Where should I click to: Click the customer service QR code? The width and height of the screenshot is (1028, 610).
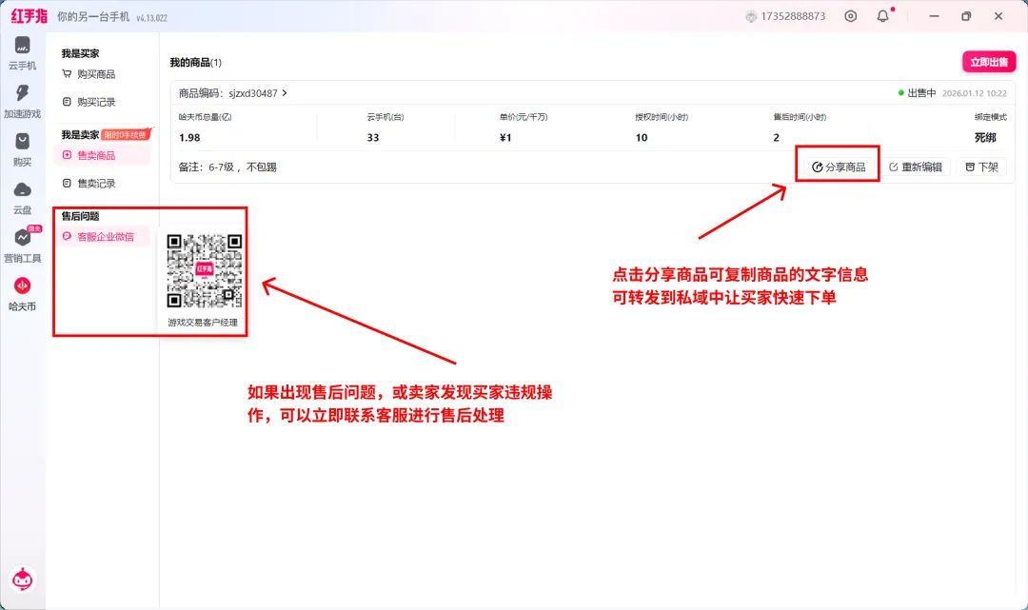coord(204,270)
